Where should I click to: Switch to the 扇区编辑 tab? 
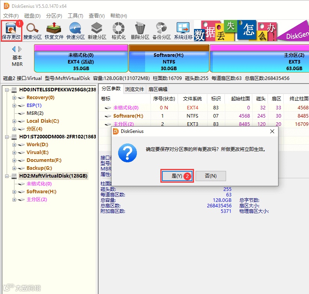click(158, 89)
